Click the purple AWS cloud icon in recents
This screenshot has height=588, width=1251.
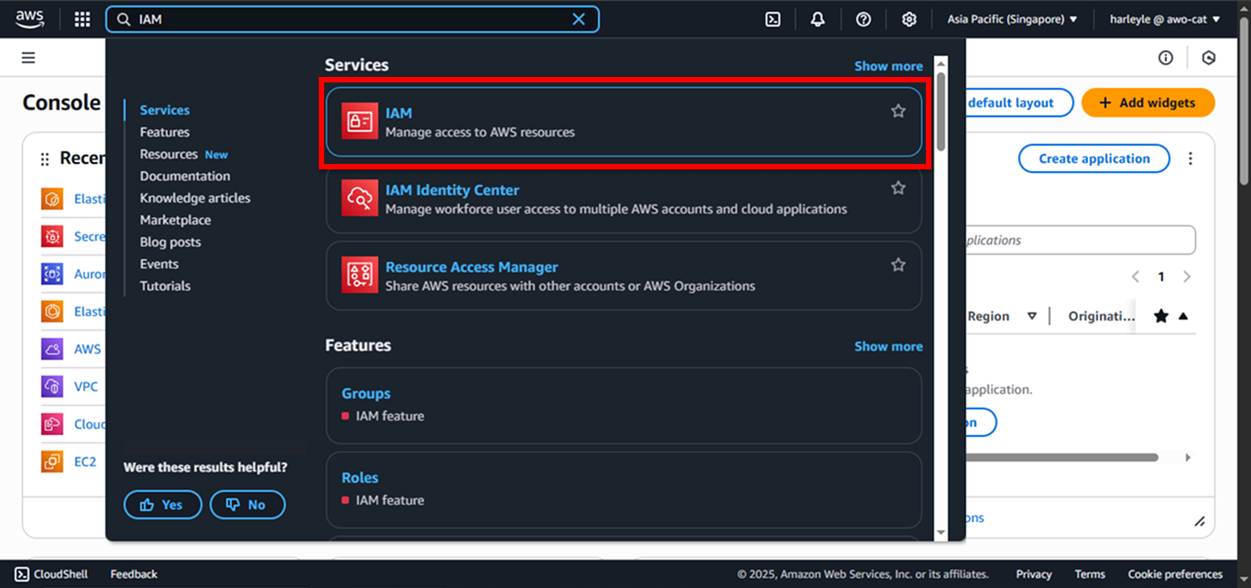[52, 349]
